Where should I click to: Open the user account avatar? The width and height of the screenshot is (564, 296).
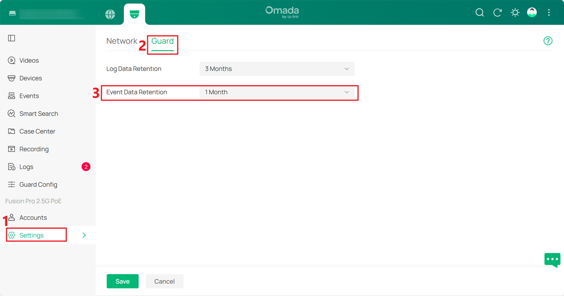532,12
